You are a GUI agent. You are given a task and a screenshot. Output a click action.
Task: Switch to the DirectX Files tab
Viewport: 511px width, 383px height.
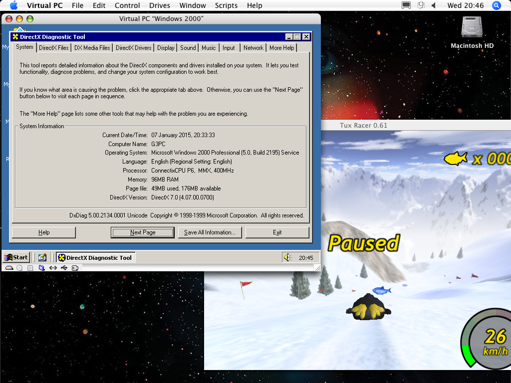point(54,48)
